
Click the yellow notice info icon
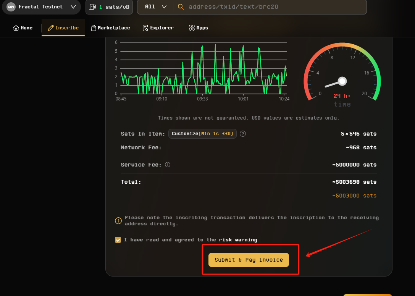[118, 221]
